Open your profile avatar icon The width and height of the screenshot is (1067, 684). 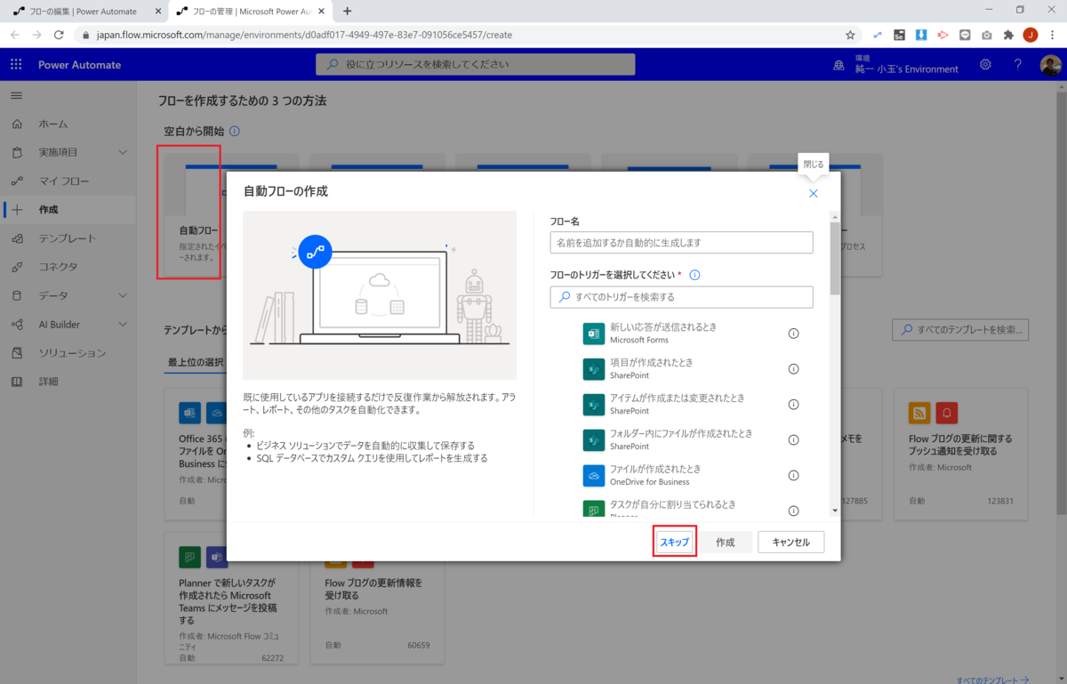1050,64
